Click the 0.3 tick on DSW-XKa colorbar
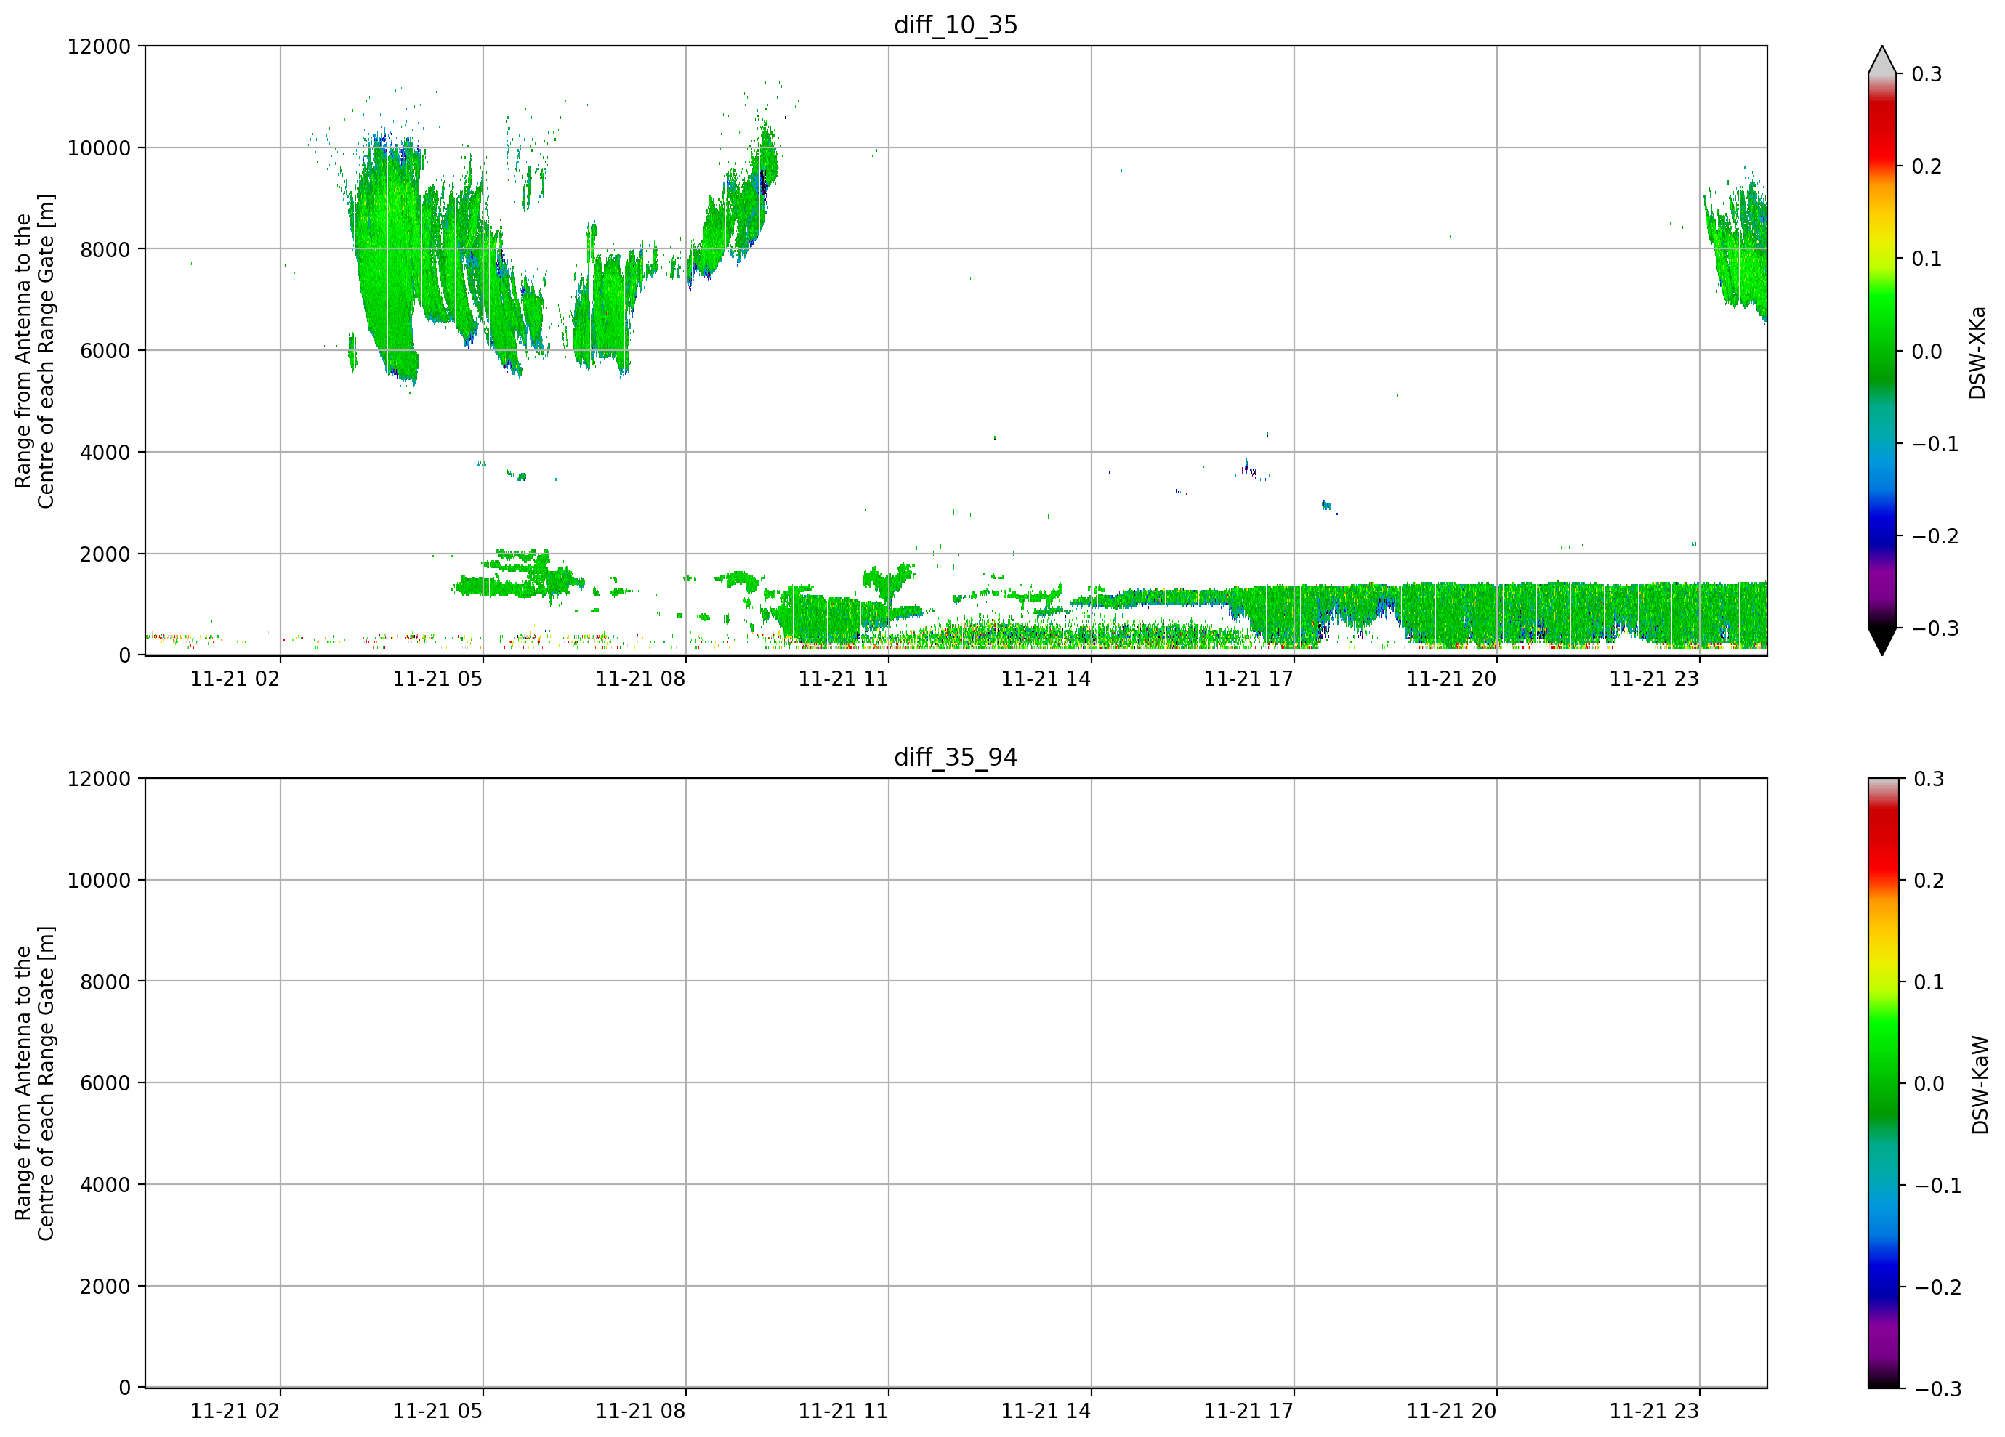Image resolution: width=2005 pixels, height=1437 pixels. (1927, 74)
